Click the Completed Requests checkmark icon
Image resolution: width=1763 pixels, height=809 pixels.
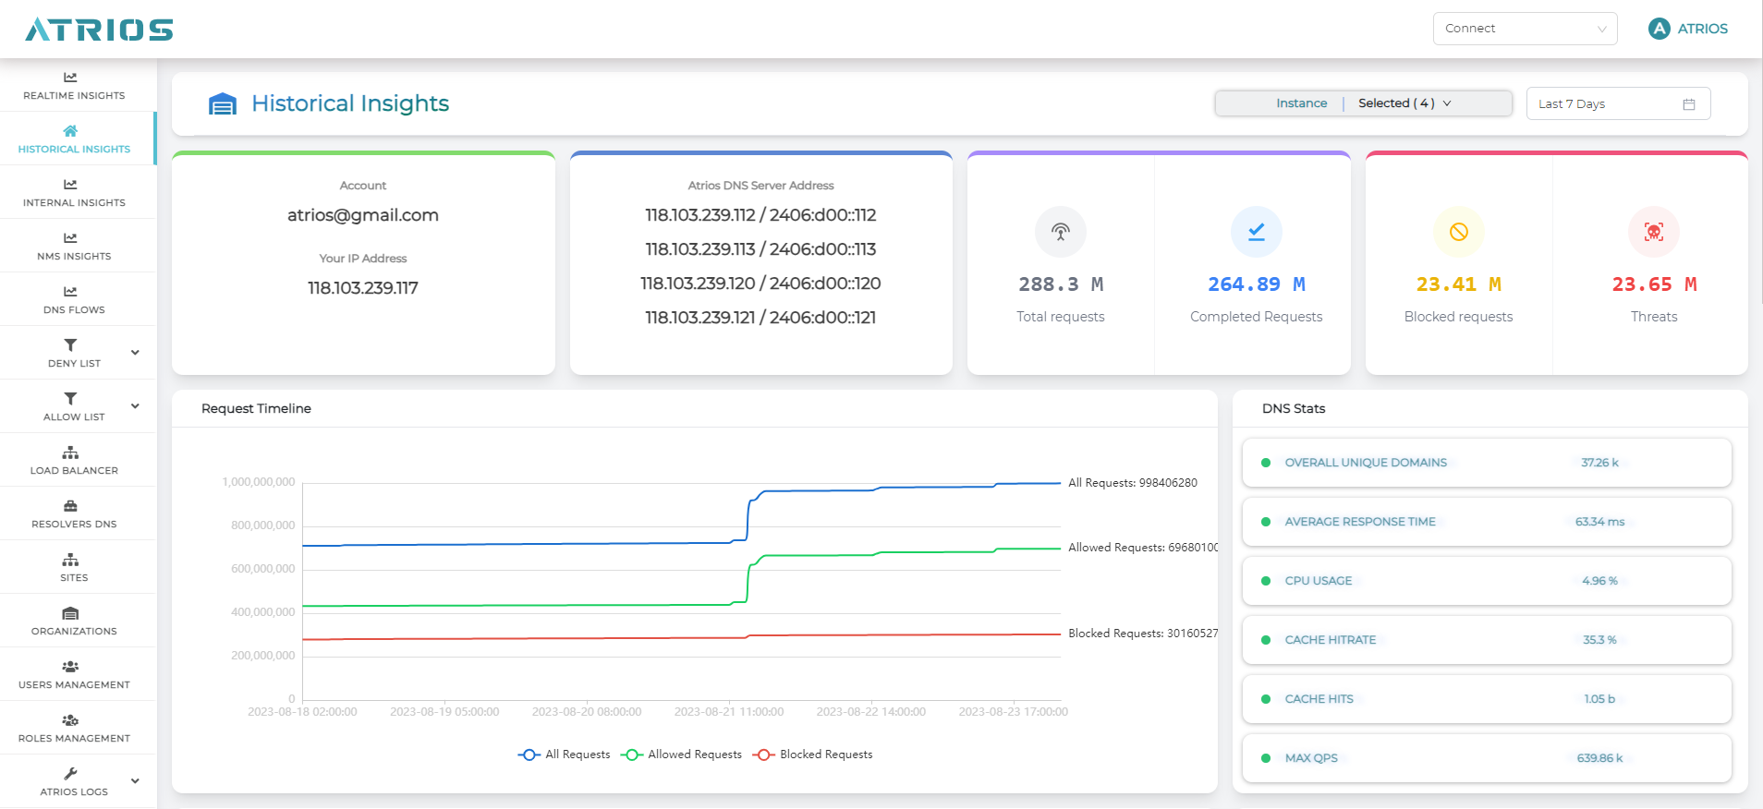click(1256, 232)
